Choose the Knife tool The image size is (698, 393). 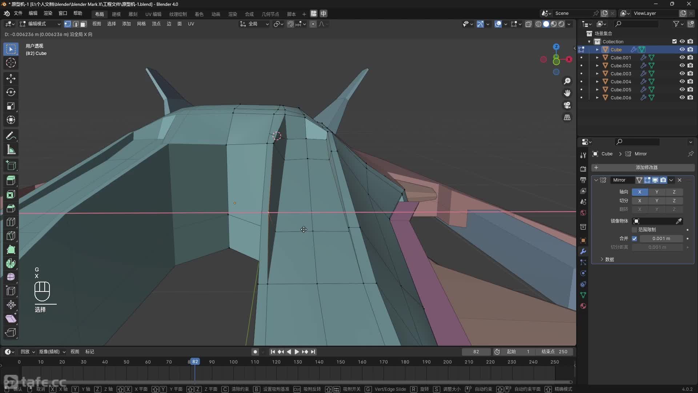(x=11, y=236)
